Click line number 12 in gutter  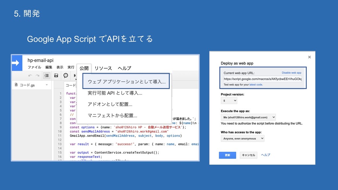click(60, 140)
